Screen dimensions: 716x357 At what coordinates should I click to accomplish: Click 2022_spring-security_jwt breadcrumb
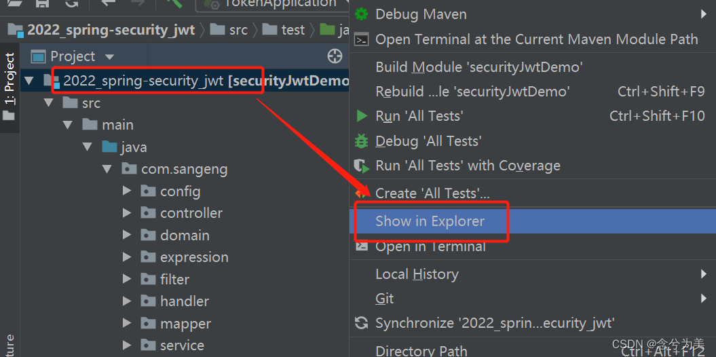111,30
